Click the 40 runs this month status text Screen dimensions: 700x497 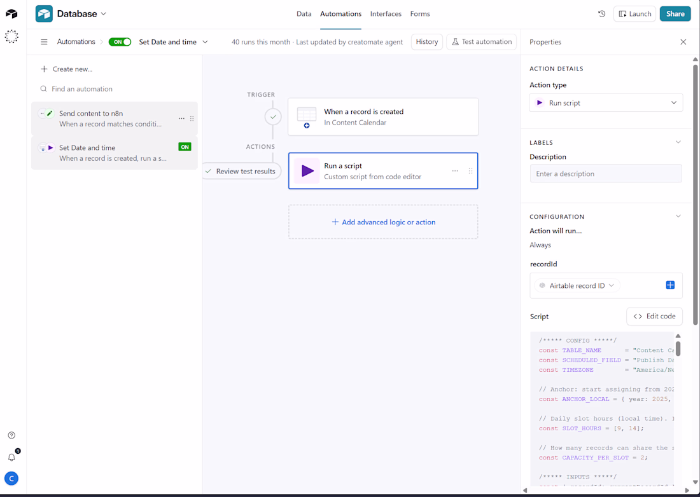(261, 42)
